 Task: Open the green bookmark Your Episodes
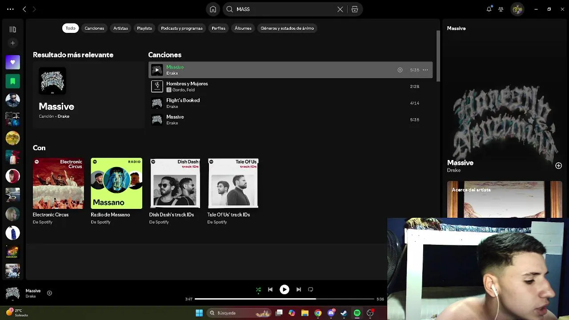click(x=12, y=81)
